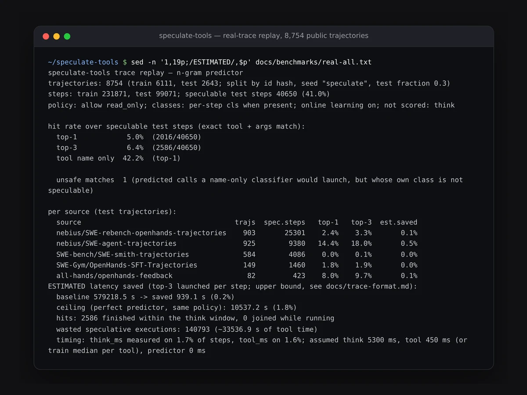The height and width of the screenshot is (395, 527).
Task: Click the '~/speculate-tools' prompt path
Action: 83,62
